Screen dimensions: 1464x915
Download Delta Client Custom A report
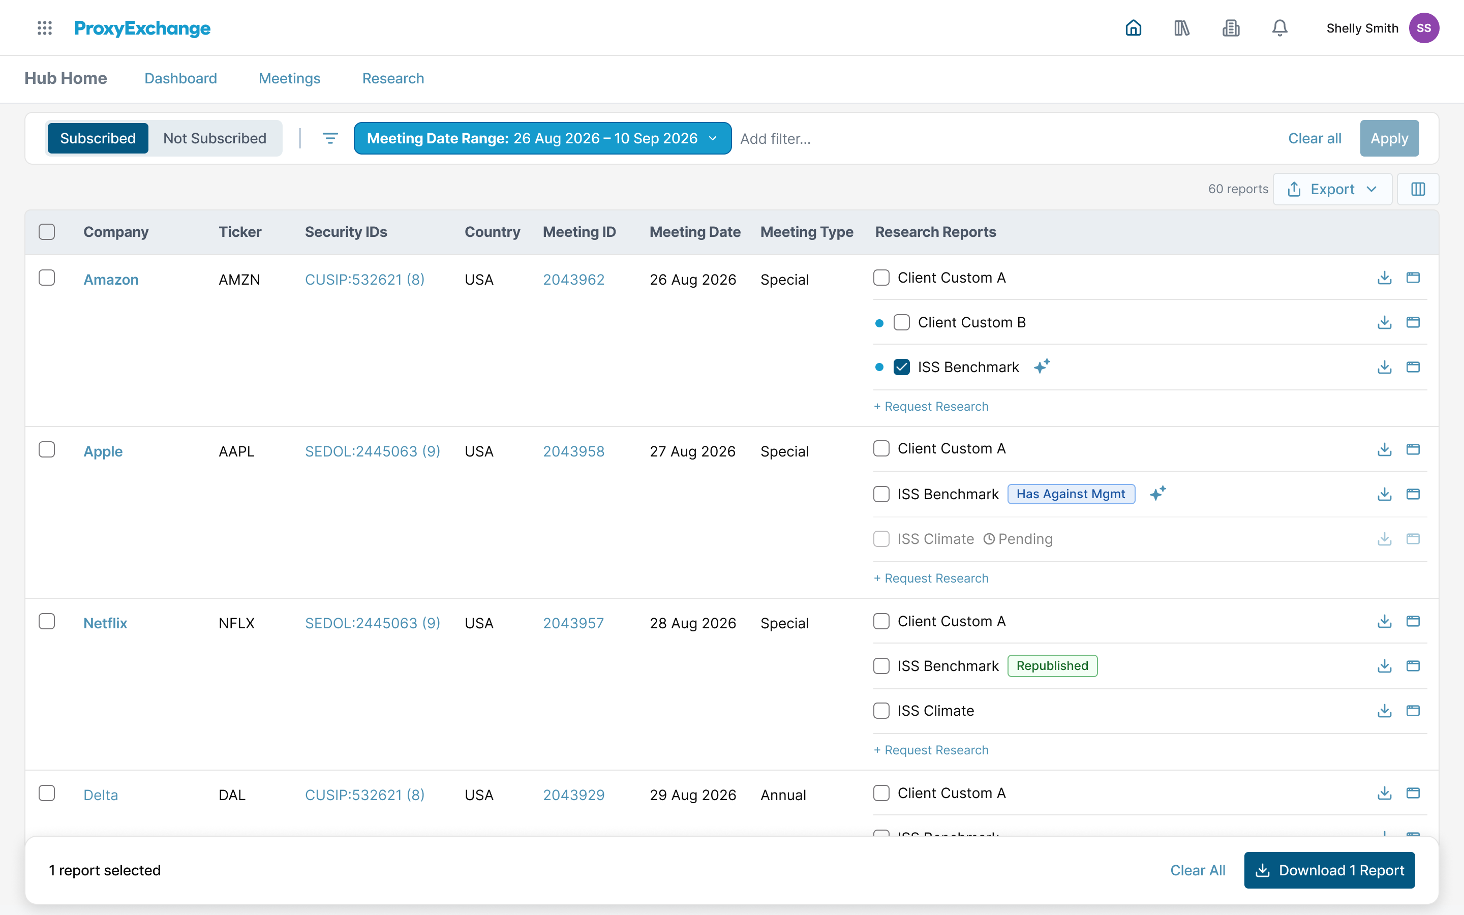click(1384, 794)
